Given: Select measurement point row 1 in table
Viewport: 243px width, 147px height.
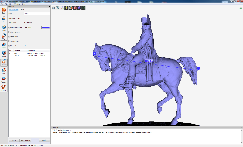Looking at the screenshot, I should 29,53.
